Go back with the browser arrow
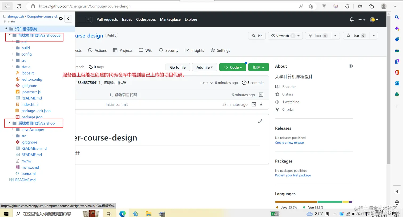403x217 pixels. [7, 6]
